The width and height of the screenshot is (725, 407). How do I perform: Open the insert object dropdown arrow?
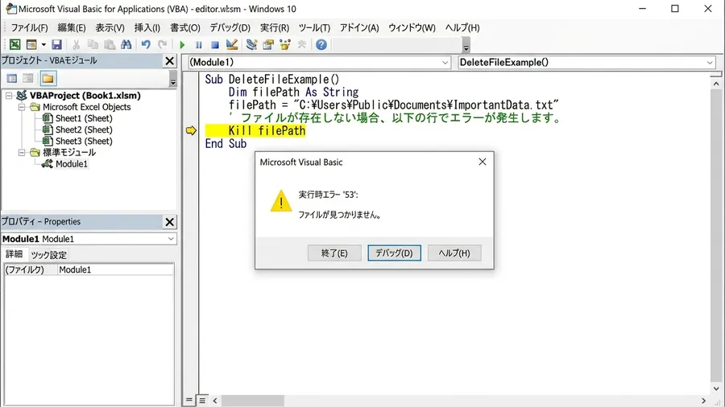(43, 45)
